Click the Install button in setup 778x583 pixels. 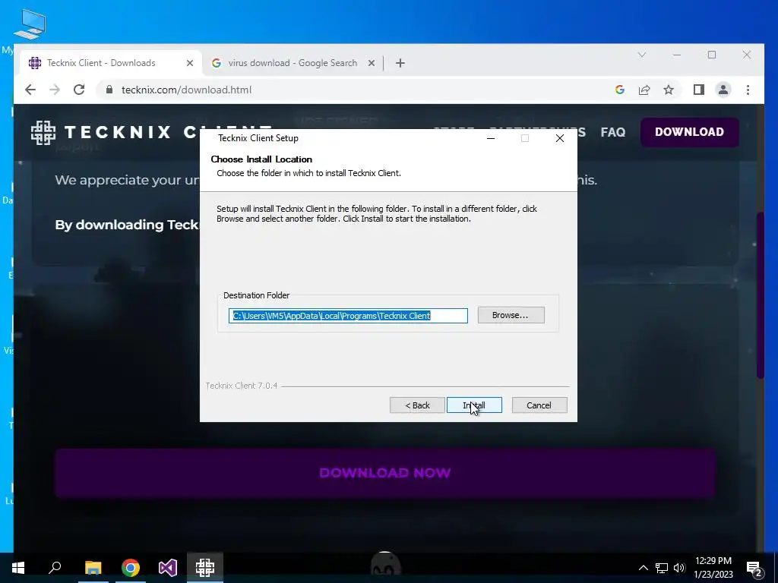[474, 405]
